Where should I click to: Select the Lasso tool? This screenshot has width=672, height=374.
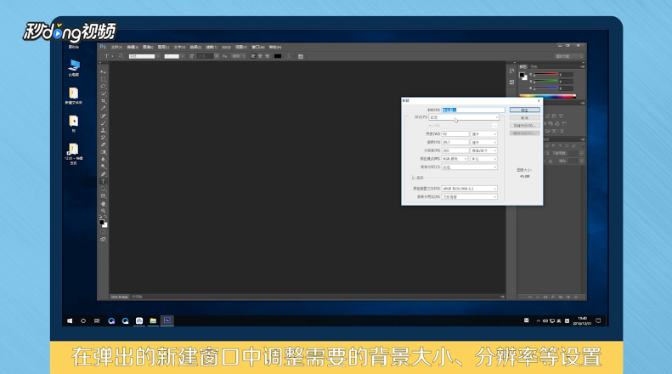[104, 87]
